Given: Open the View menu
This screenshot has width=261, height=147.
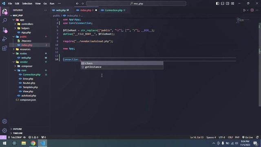Looking at the screenshot, I should [x=38, y=4].
